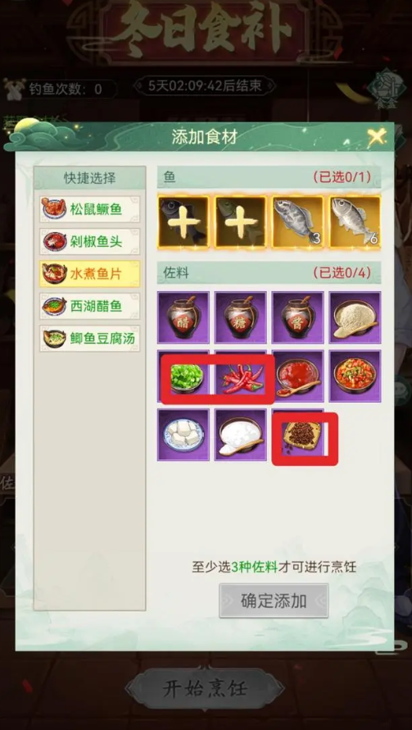Pick the red chili sauce bowl
Screen dimensions: 412x730
tap(298, 376)
